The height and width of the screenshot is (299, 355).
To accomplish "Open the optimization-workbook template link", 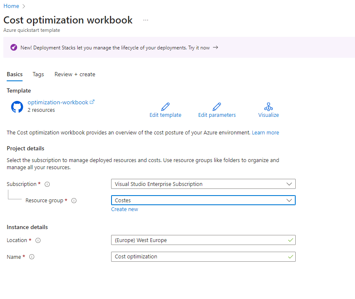I will [x=58, y=102].
